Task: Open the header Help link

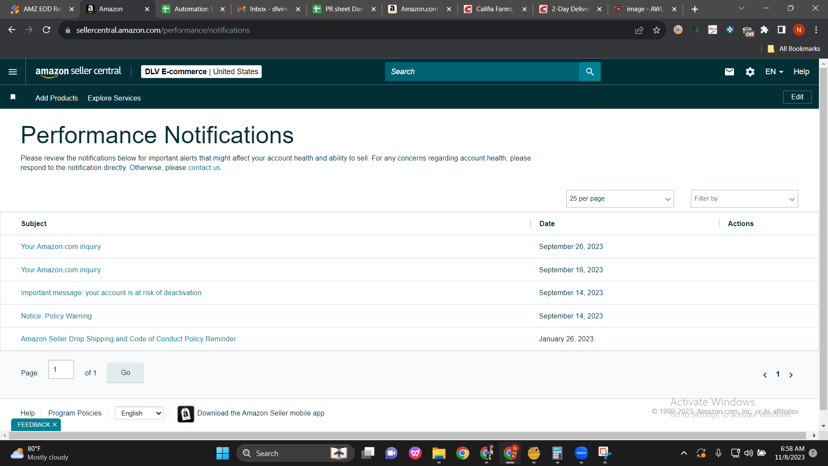Action: tap(801, 72)
